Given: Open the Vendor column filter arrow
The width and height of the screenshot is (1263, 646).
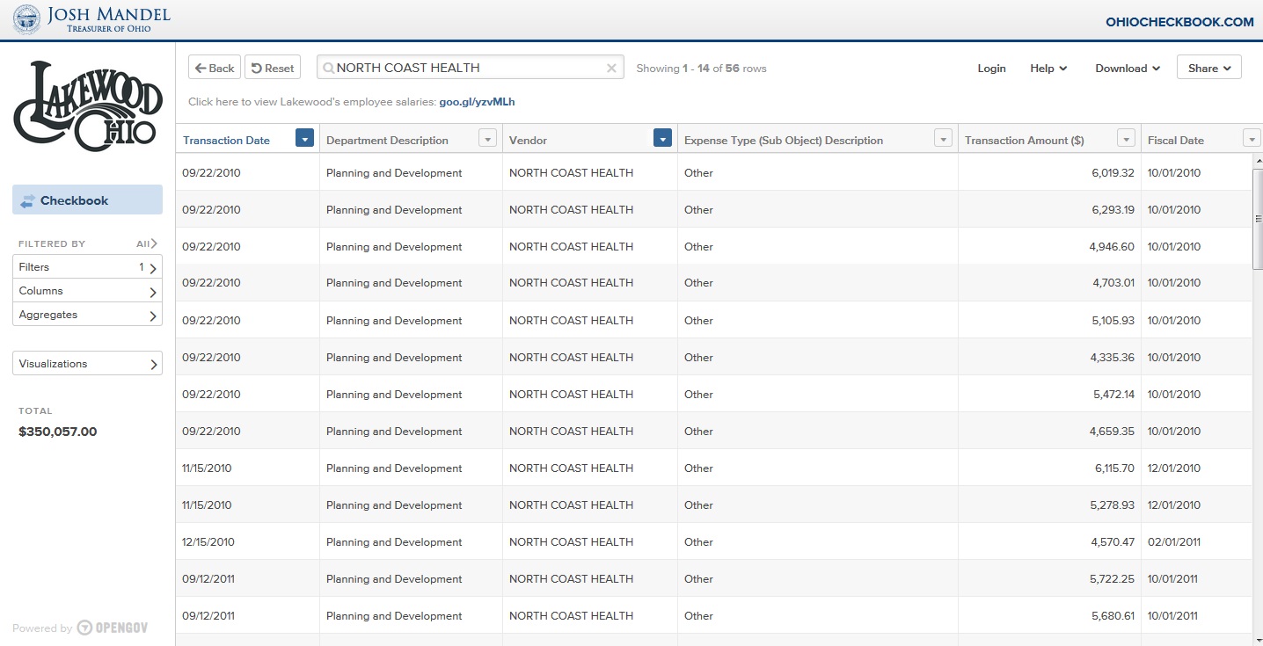Looking at the screenshot, I should tap(663, 139).
